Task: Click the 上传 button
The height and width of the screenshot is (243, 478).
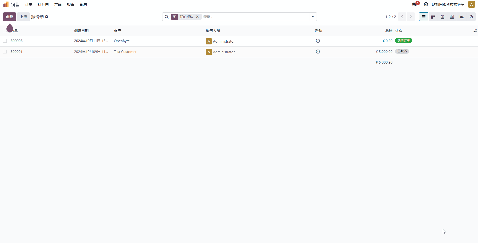Action: pos(23,17)
